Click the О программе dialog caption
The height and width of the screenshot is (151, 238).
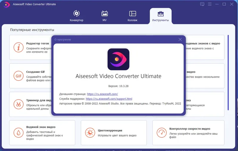point(63,40)
